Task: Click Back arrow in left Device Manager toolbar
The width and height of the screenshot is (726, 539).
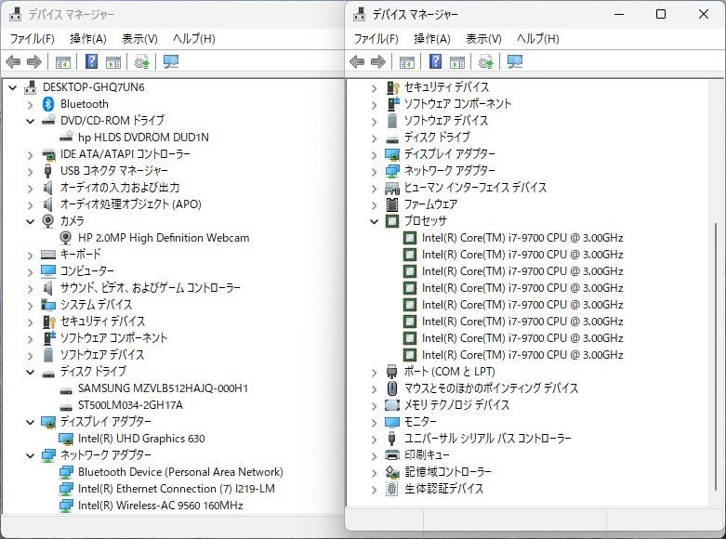Action: click(13, 61)
